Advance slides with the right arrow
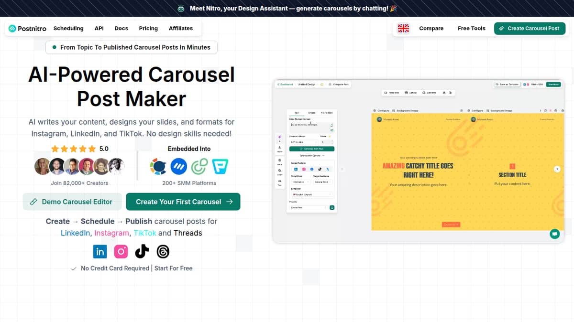This screenshot has height=322, width=574. [557, 169]
